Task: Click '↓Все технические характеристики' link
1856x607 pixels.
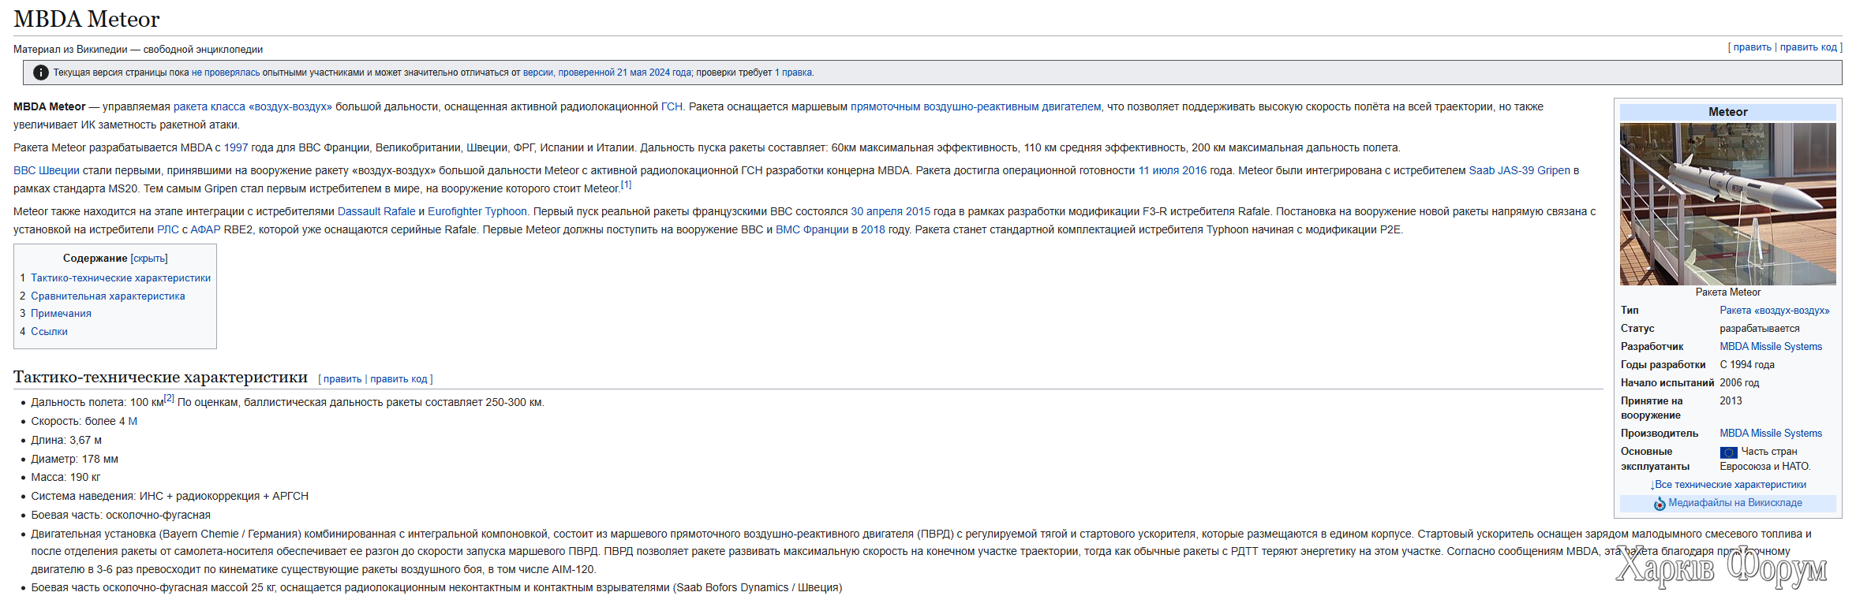Action: pyautogui.click(x=1728, y=485)
